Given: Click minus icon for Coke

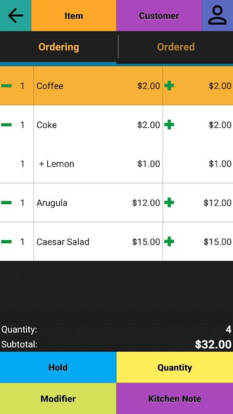Looking at the screenshot, I should [x=6, y=125].
